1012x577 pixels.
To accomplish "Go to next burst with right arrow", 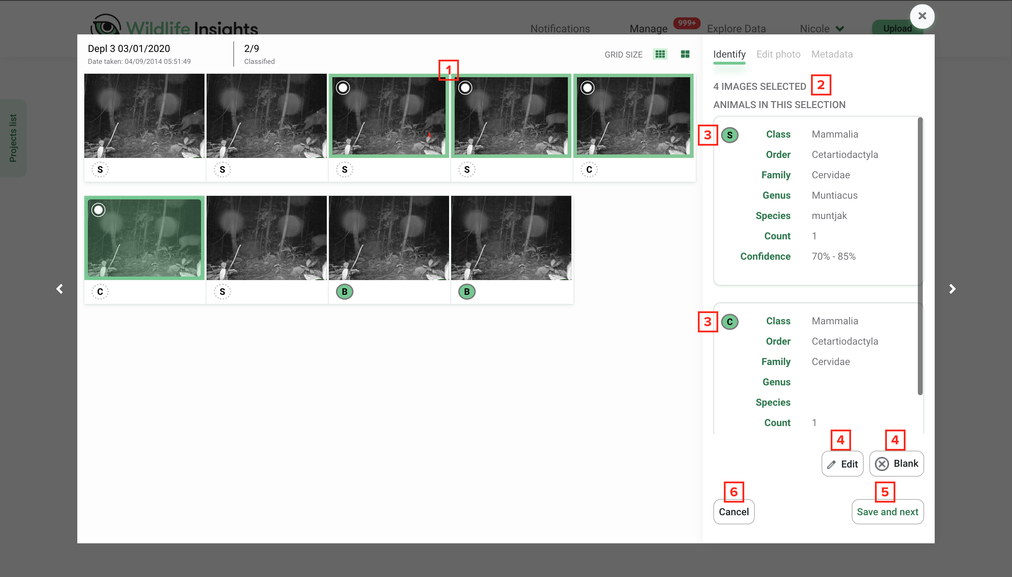I will point(952,289).
